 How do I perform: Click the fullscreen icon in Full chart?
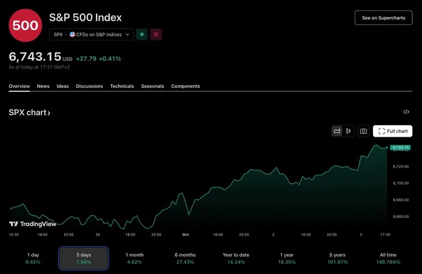pyautogui.click(x=382, y=131)
